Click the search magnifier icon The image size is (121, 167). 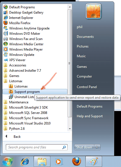(x=64, y=147)
